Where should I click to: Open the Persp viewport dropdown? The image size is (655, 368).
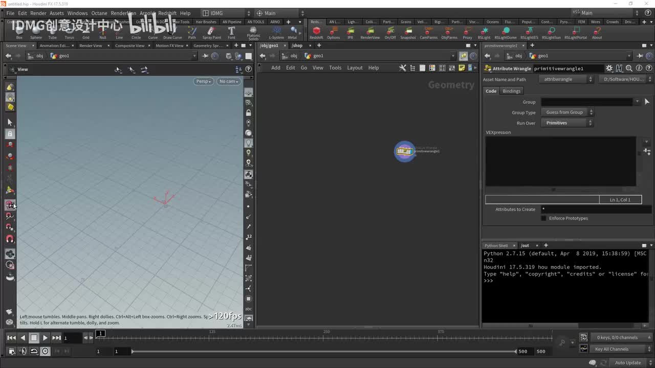[x=203, y=81]
